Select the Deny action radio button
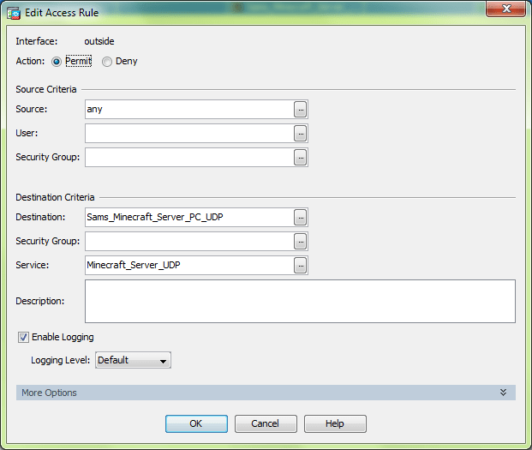This screenshot has width=532, height=450. pyautogui.click(x=107, y=62)
